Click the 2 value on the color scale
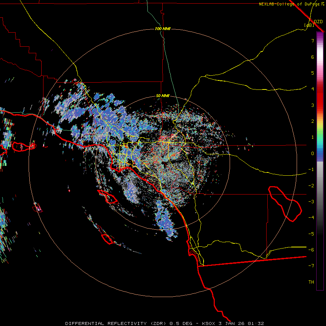326x326 pixels. tap(313, 121)
